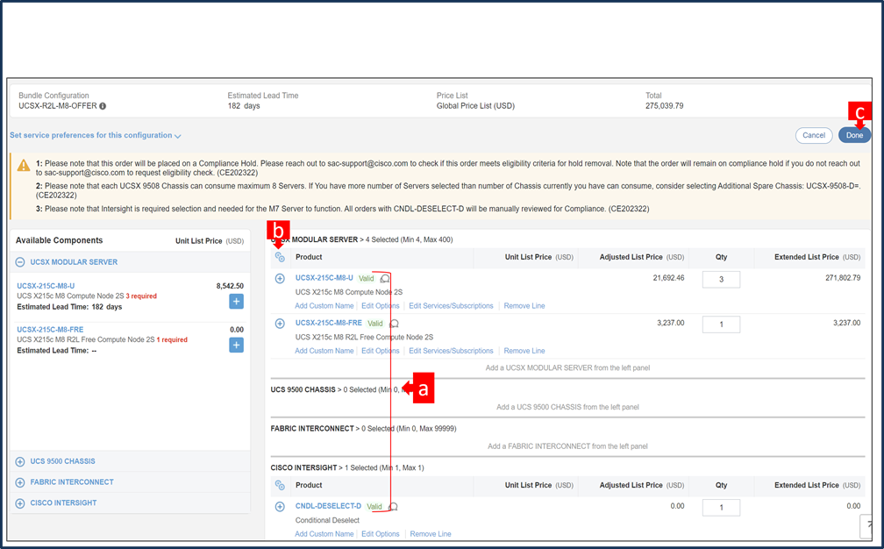
Task: Click the Qty field for CNDL-DESELECT-D
Action: tap(721, 508)
